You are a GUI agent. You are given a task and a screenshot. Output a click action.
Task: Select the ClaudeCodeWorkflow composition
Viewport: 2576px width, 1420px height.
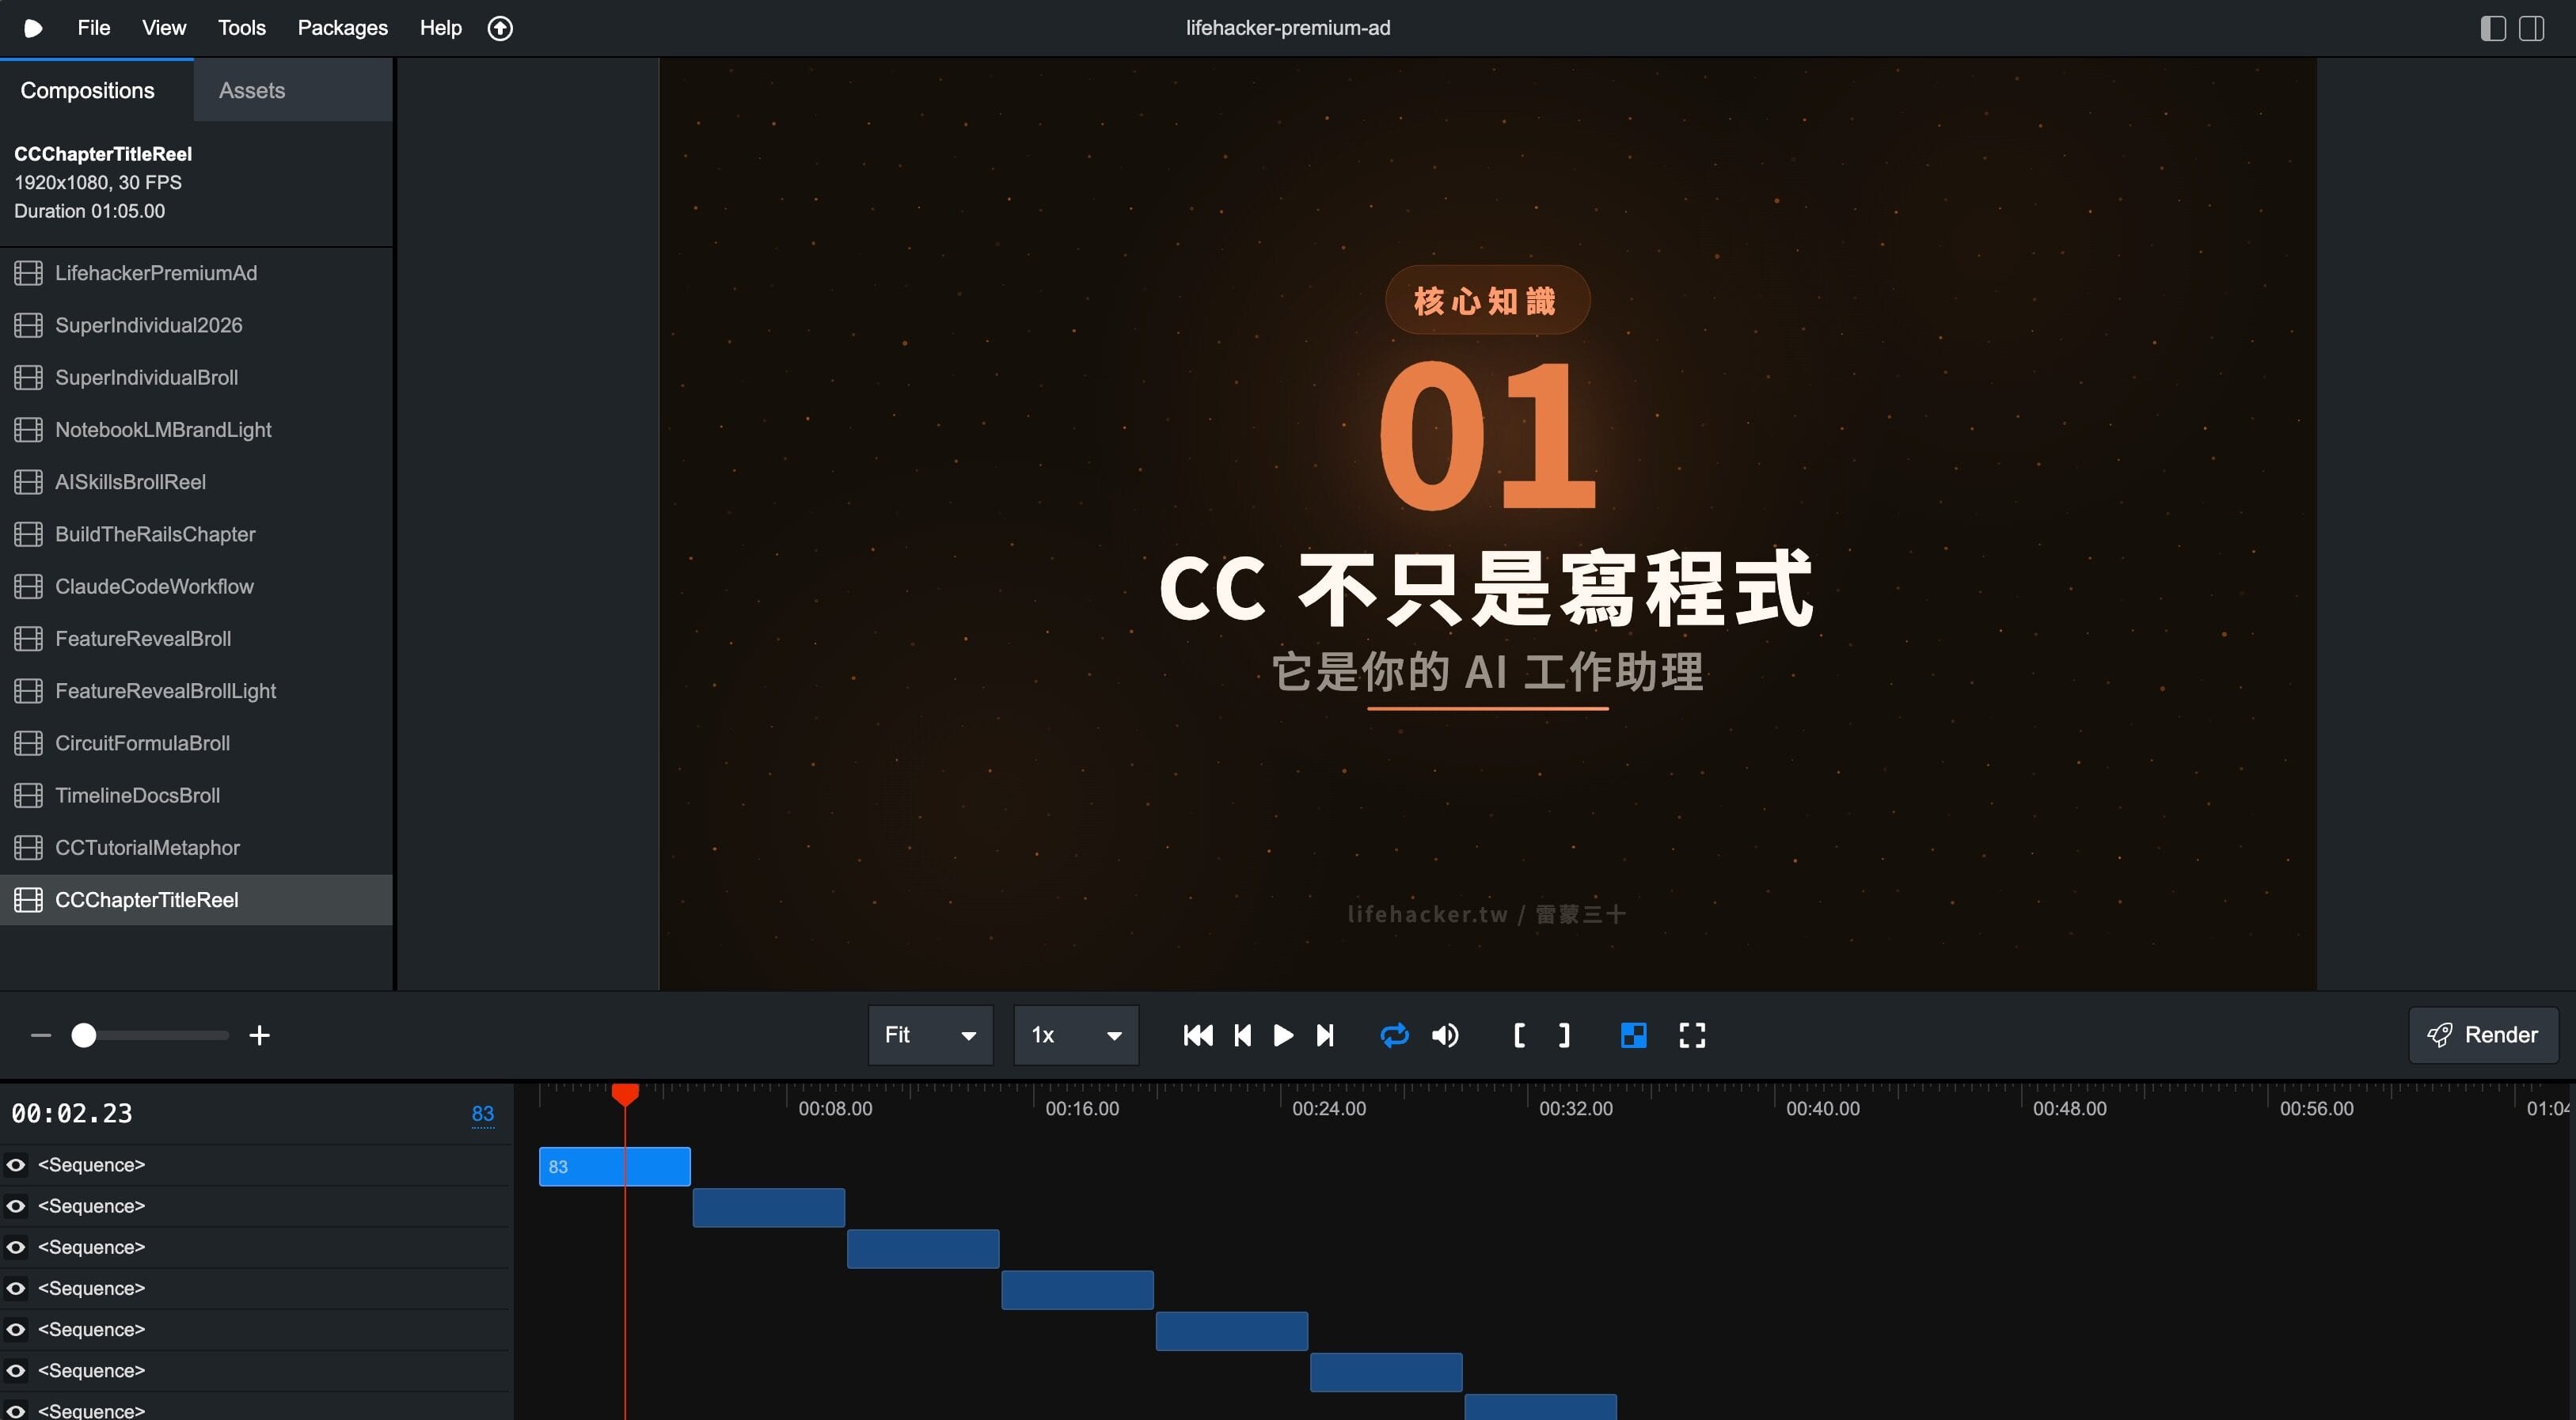click(x=154, y=587)
